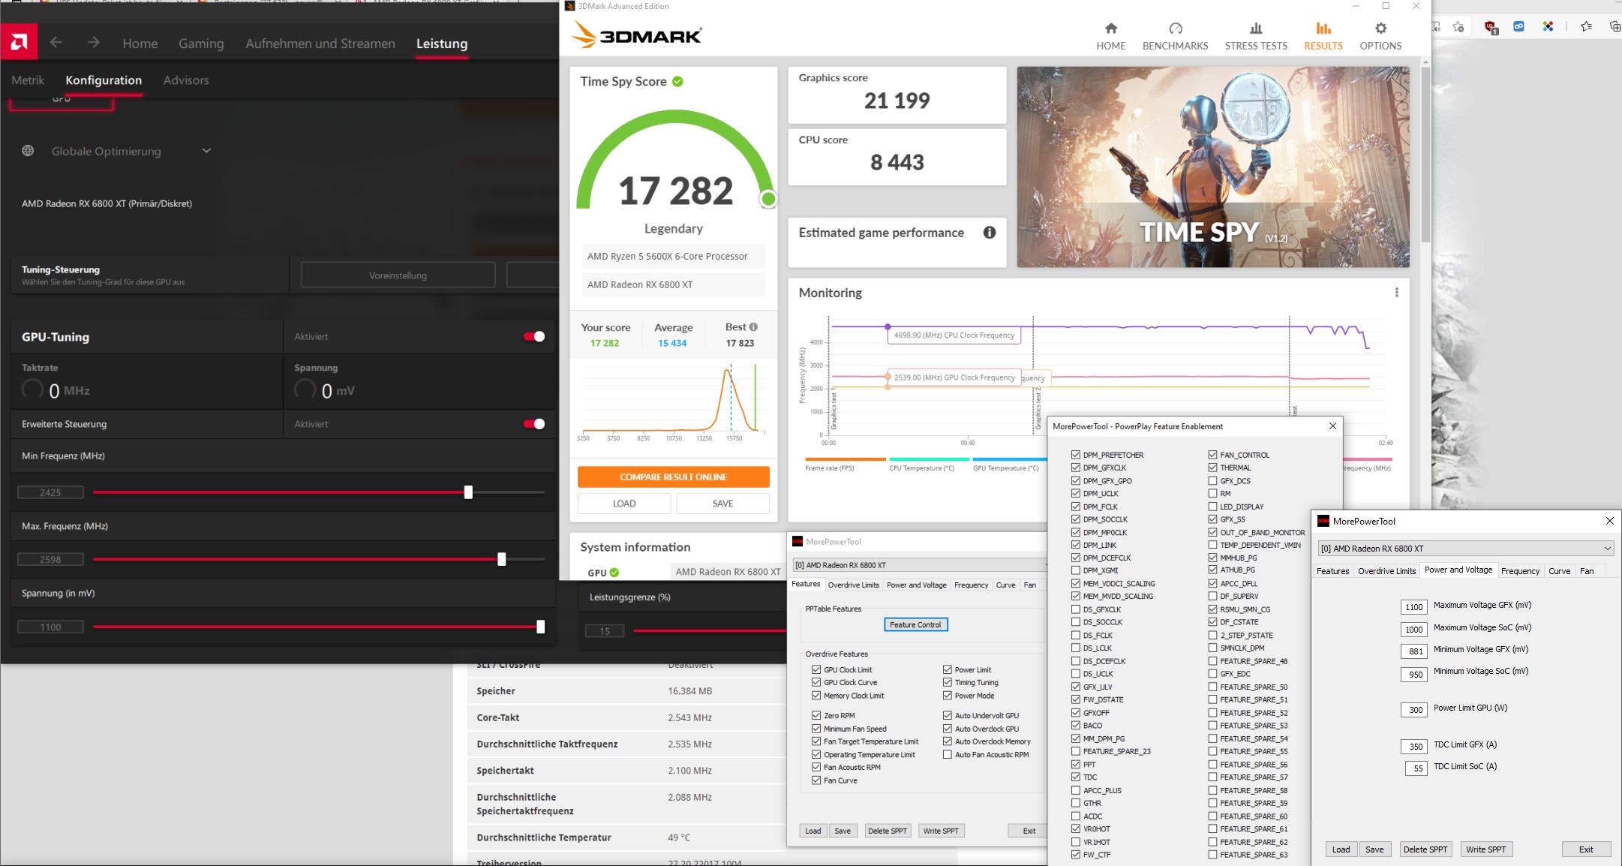Click Delete SPPT in left MorePowerTool

pos(888,831)
